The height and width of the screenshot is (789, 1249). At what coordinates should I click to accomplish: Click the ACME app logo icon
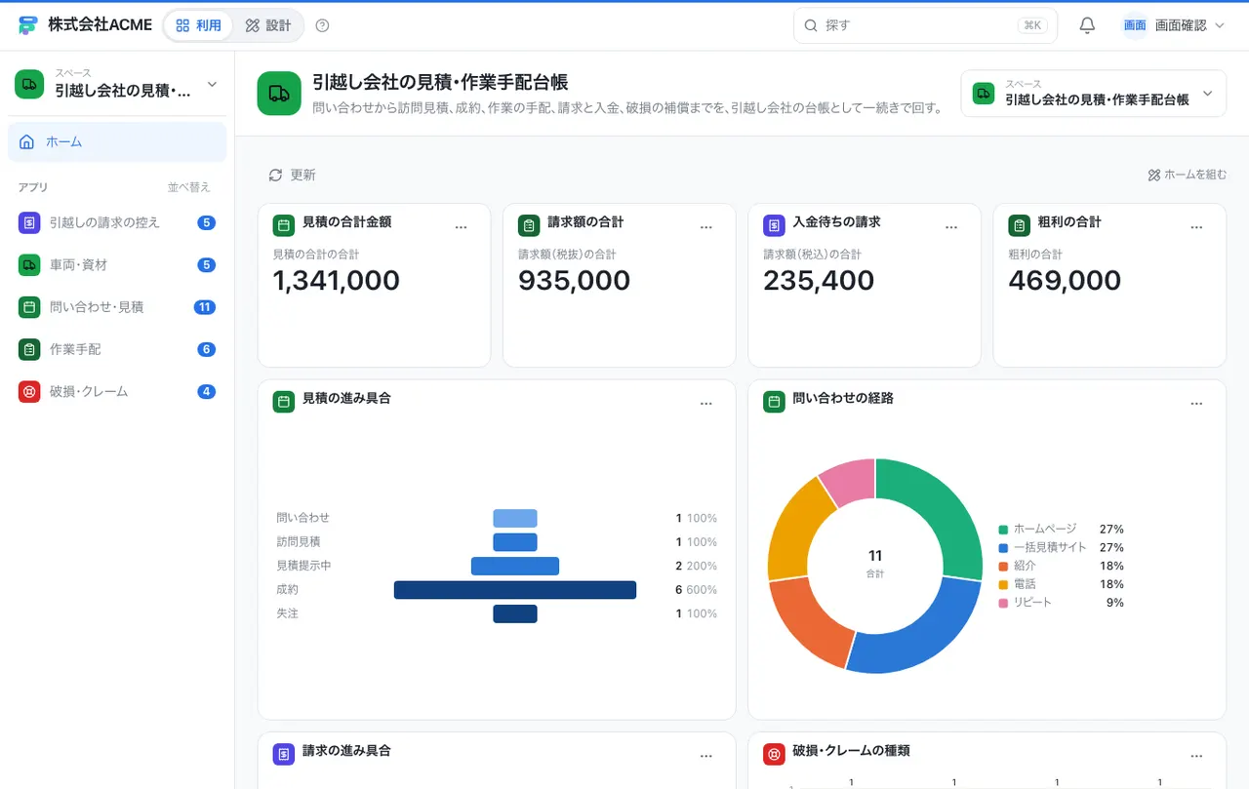point(27,25)
